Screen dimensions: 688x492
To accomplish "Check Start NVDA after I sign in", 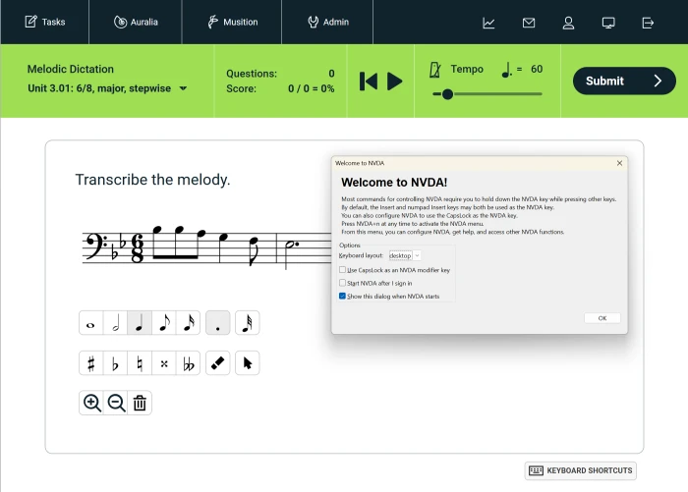I will tap(343, 283).
